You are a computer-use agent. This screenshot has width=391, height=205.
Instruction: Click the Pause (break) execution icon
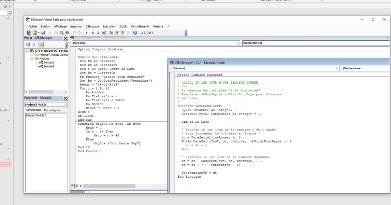coord(93,33)
